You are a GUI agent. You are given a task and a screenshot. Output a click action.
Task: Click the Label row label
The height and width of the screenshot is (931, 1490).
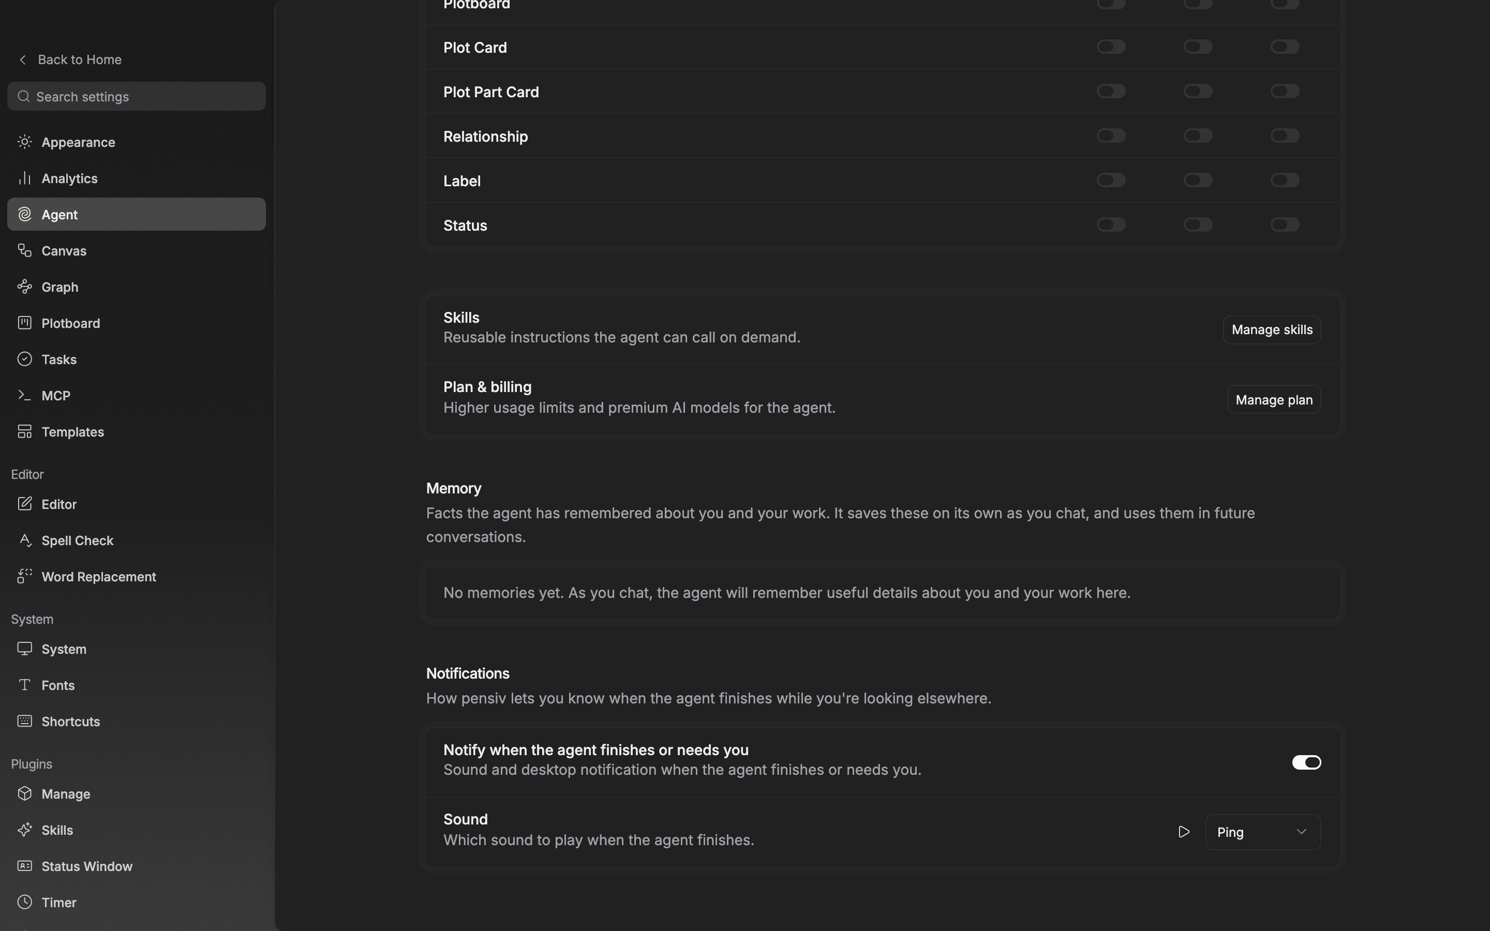[462, 181]
